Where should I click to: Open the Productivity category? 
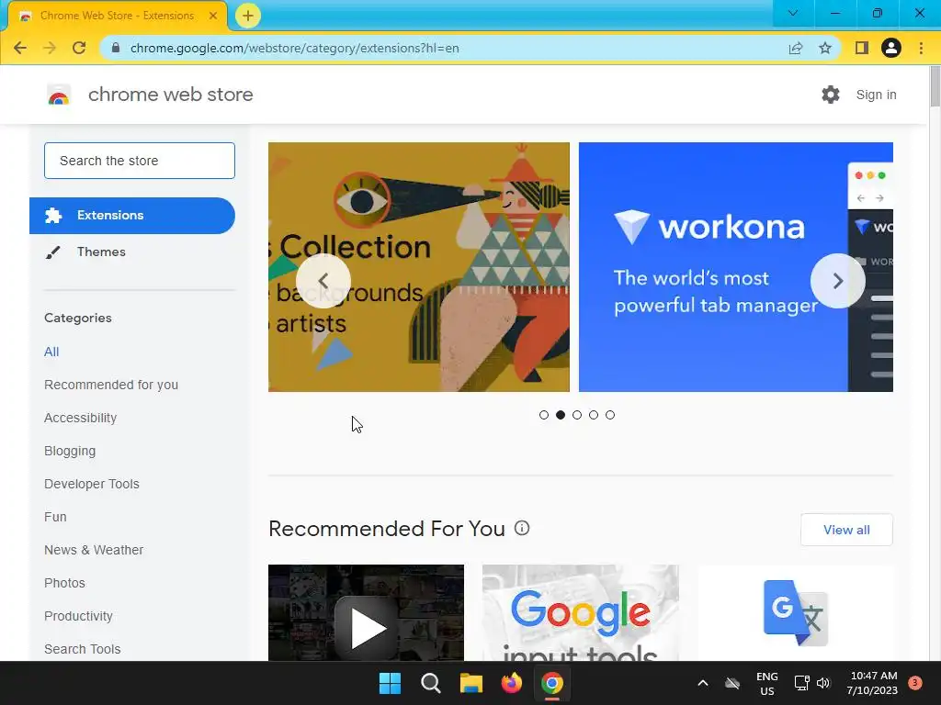click(x=79, y=616)
